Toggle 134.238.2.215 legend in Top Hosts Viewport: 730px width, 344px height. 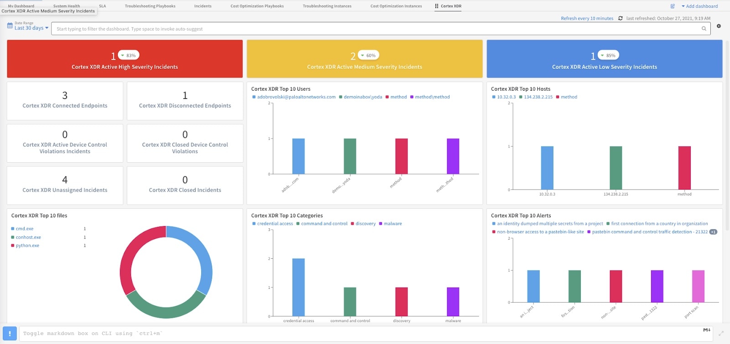(536, 97)
